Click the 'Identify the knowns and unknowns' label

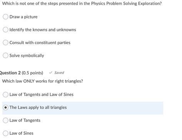(43, 30)
